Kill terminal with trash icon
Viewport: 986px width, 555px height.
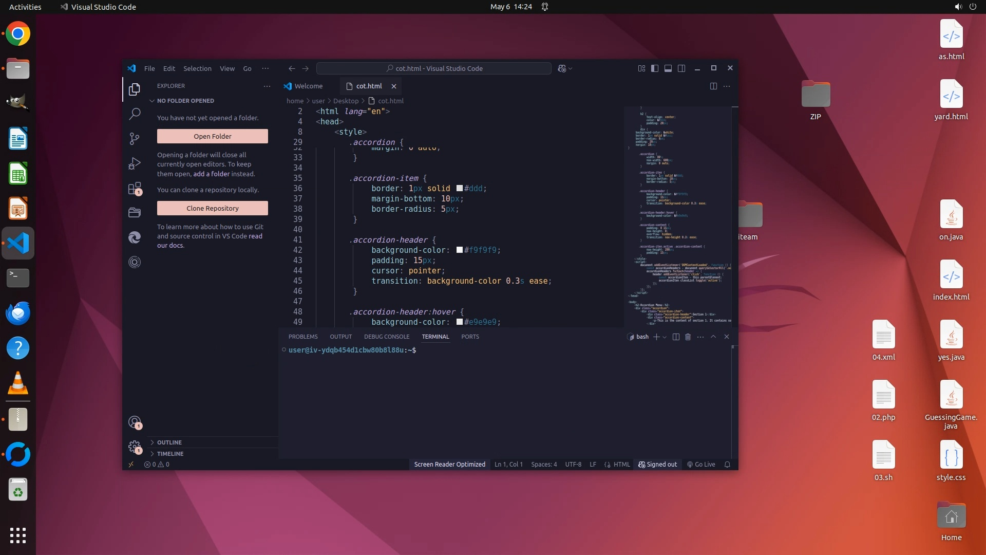[x=688, y=337]
